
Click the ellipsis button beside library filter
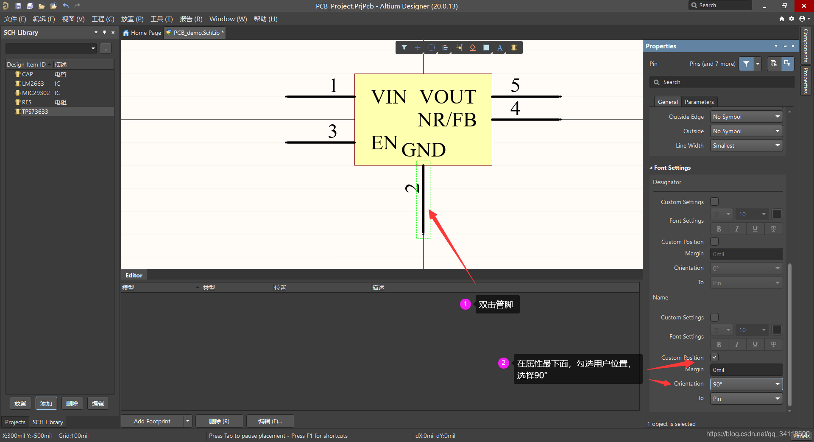[106, 48]
